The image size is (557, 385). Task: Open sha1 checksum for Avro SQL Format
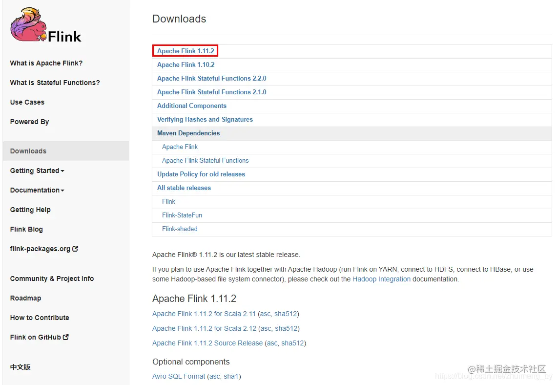point(231,376)
